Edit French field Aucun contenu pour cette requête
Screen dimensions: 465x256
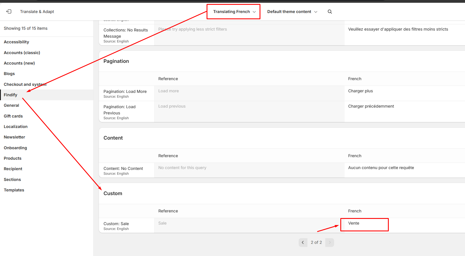tap(405, 170)
